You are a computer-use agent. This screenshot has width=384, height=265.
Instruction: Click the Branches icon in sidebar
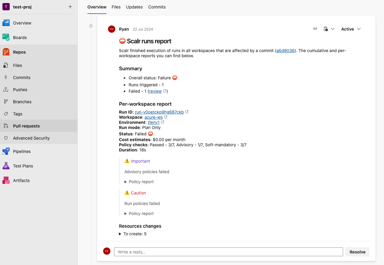(6, 102)
